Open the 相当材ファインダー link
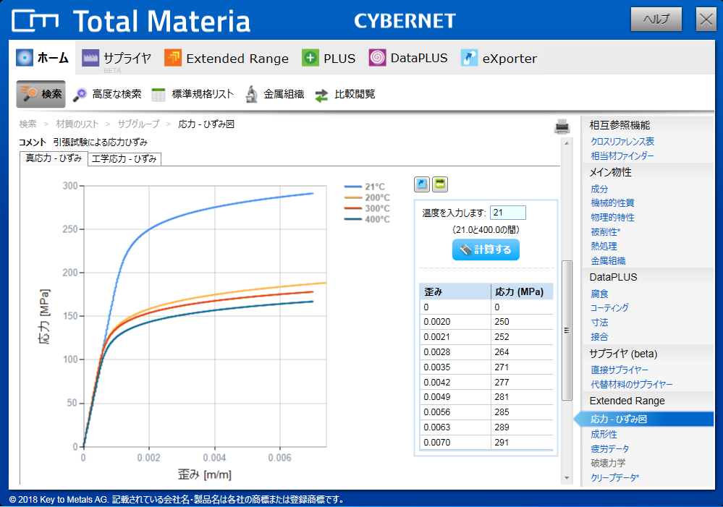The width and height of the screenshot is (723, 507). (x=622, y=155)
